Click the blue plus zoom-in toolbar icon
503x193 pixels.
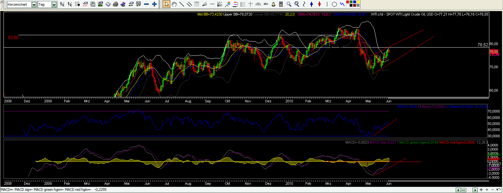click(154, 4)
